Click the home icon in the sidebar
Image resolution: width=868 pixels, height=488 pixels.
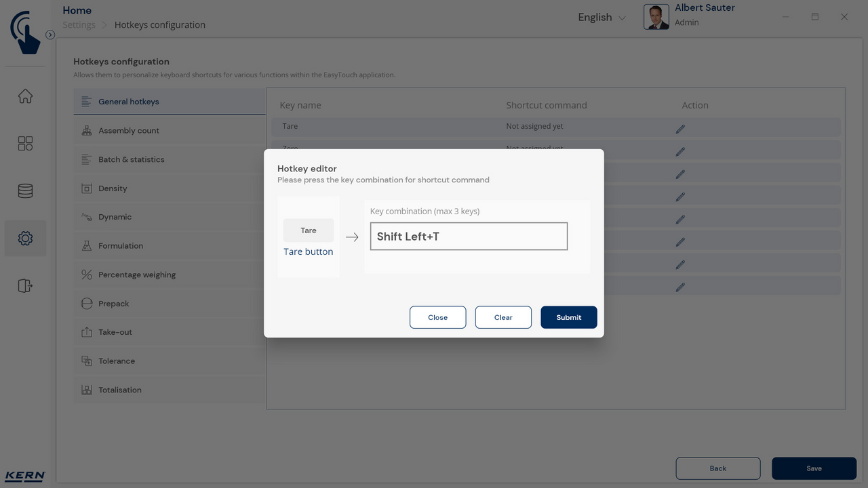tap(25, 96)
